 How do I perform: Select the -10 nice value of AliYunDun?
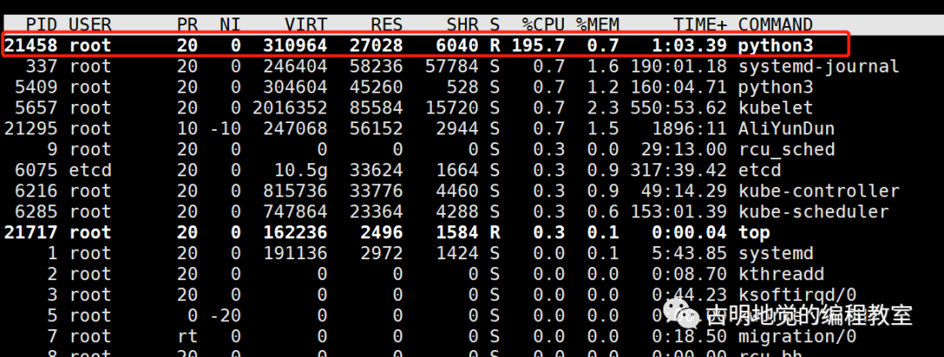point(226,128)
